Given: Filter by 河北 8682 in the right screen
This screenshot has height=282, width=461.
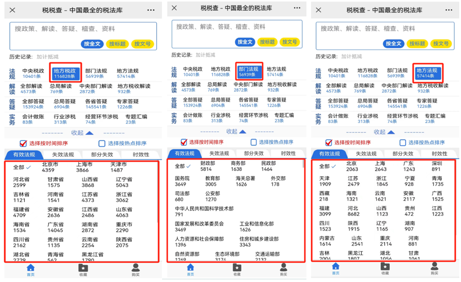Looking at the screenshot, I should (x=353, y=211).
